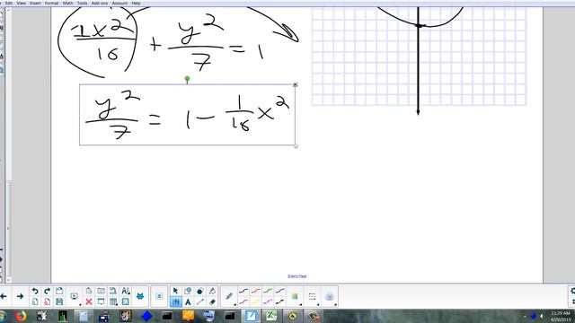Open the View menu
This screenshot has width=575, height=323.
[x=22, y=3]
